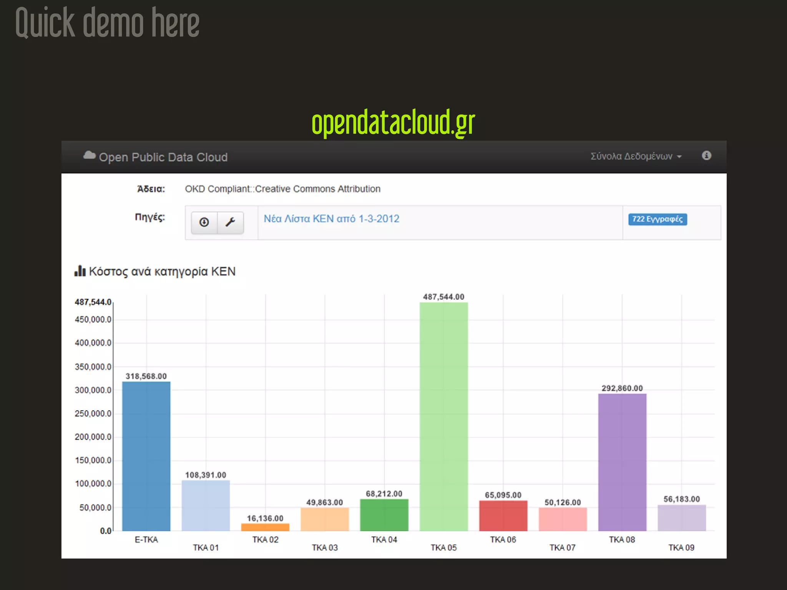Click the red TKA 06 bar
This screenshot has height=590, width=787.
503,516
